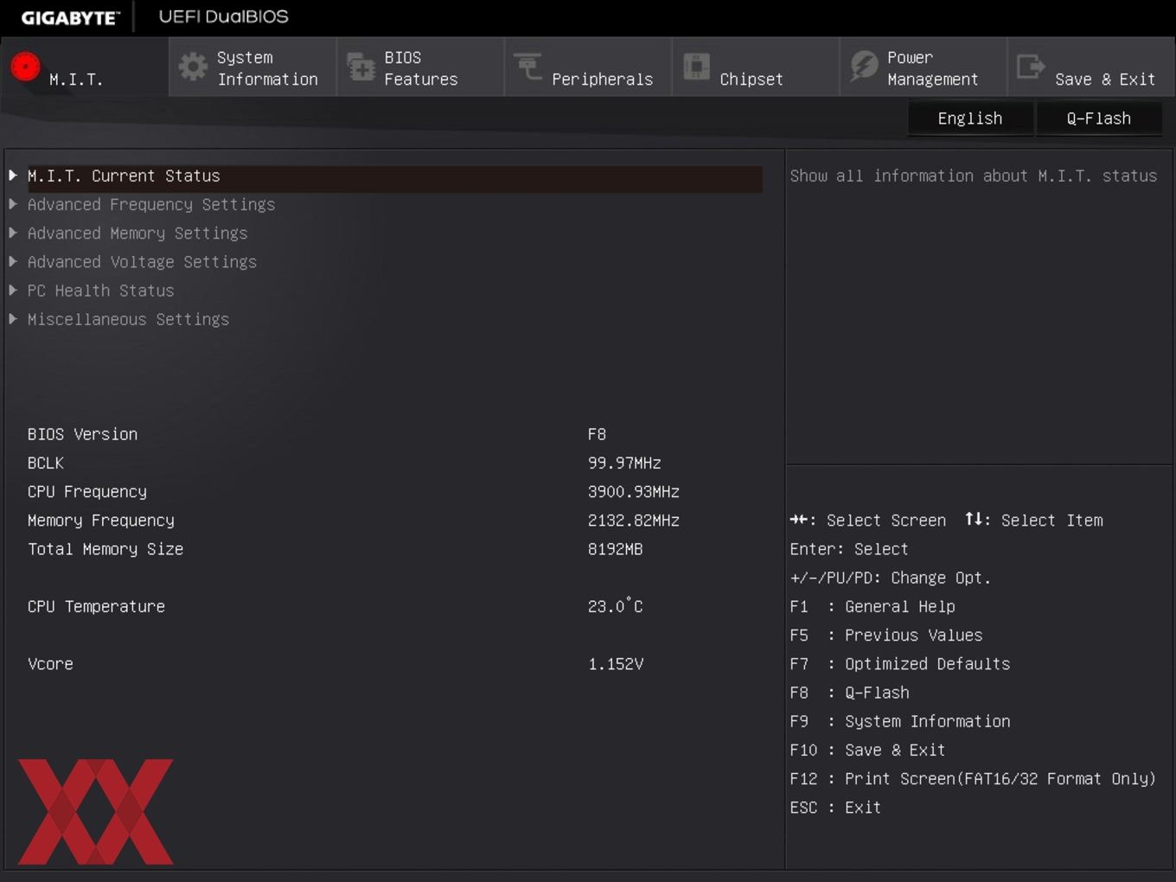Click the 8192MB memory size value
Screen dimensions: 1176x882
[615, 549]
